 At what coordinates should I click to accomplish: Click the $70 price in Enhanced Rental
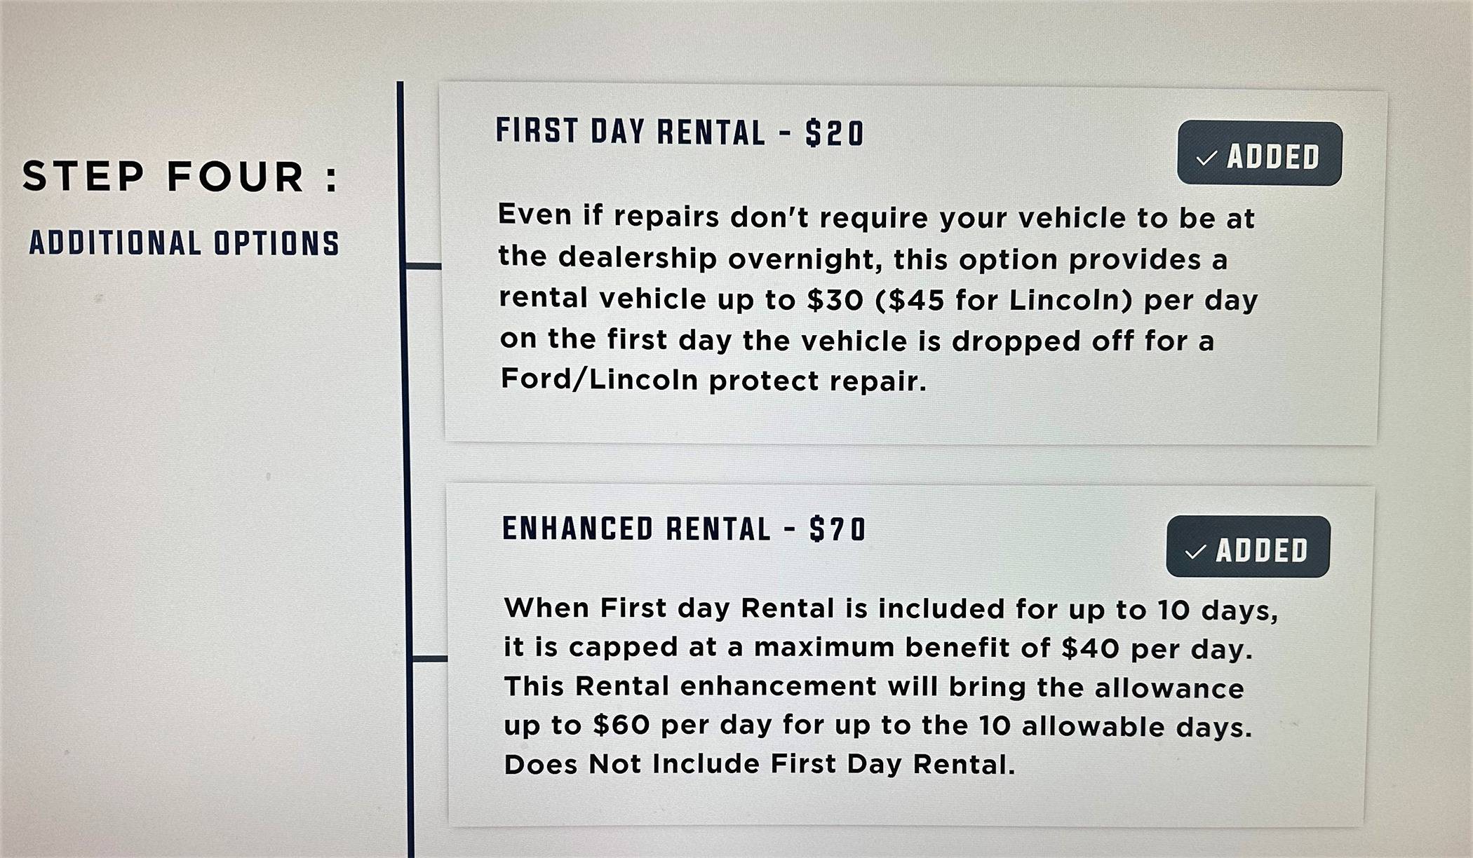click(838, 529)
